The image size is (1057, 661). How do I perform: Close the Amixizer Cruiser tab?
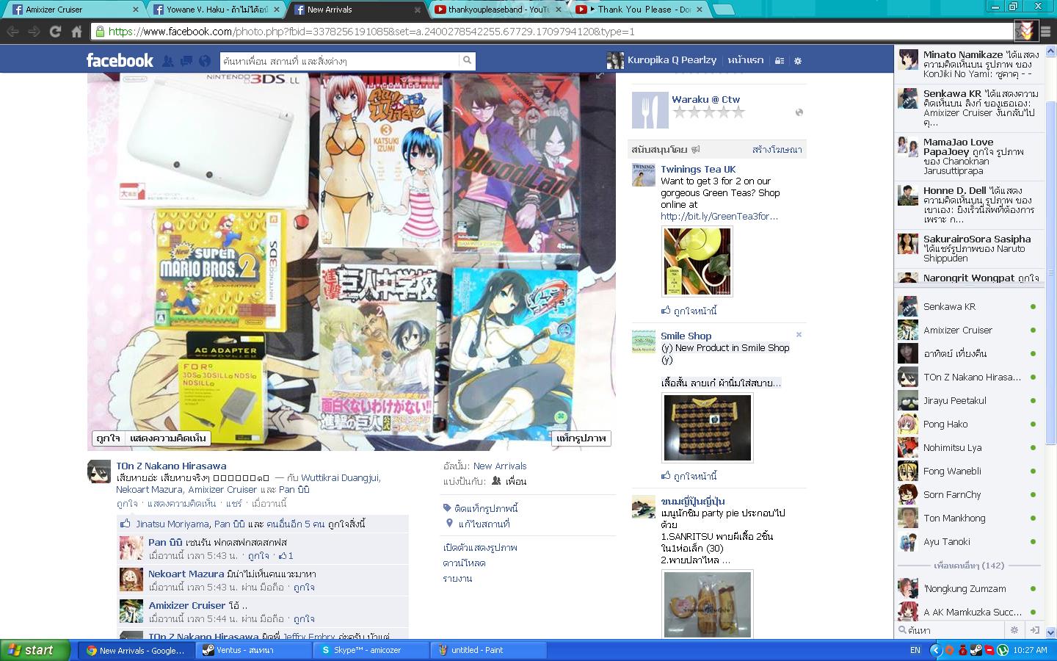(x=136, y=10)
